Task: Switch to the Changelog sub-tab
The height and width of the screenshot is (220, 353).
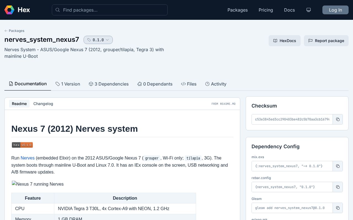Action: pos(43,104)
